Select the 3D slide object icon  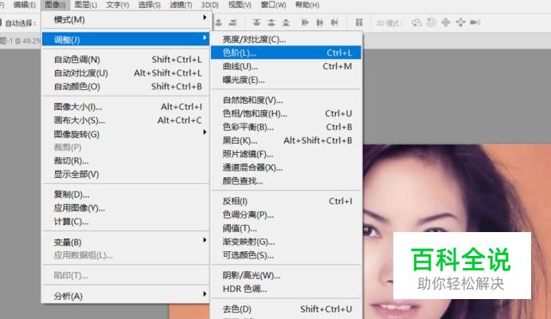tap(460, 22)
